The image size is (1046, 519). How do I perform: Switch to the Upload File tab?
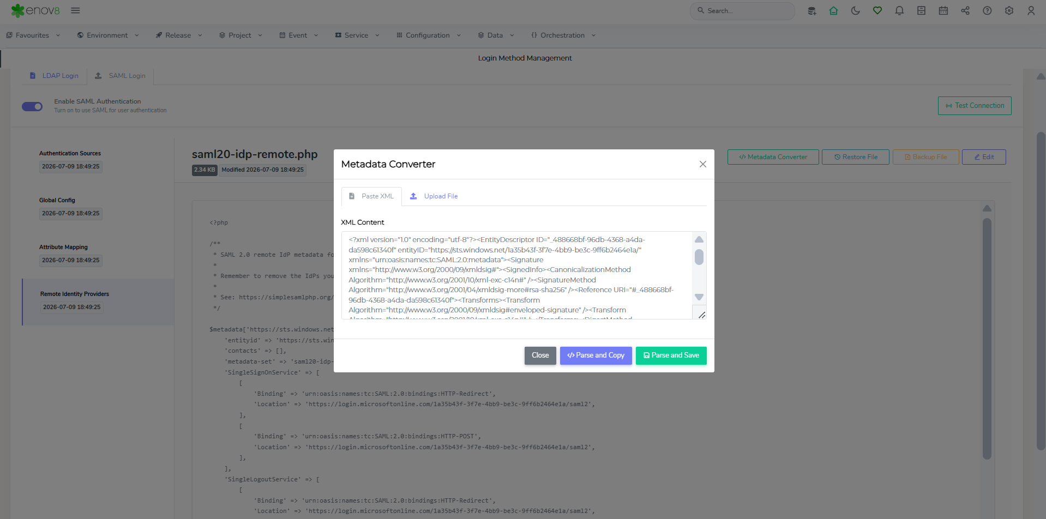click(x=434, y=196)
